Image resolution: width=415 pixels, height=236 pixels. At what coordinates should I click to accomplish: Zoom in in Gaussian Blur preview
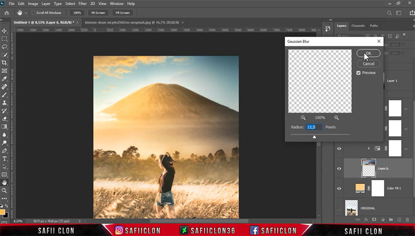pos(336,118)
